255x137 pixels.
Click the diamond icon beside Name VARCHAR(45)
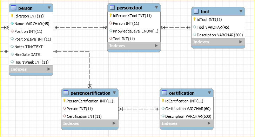pyautogui.click(x=12, y=23)
